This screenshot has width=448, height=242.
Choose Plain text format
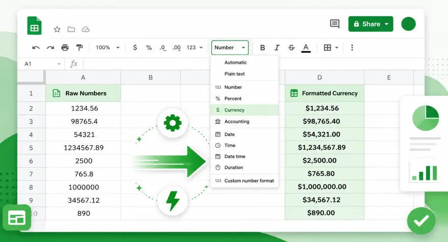244,74
